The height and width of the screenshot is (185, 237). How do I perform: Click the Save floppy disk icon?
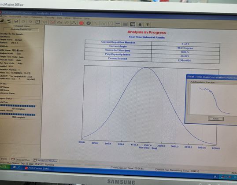click(x=16, y=22)
